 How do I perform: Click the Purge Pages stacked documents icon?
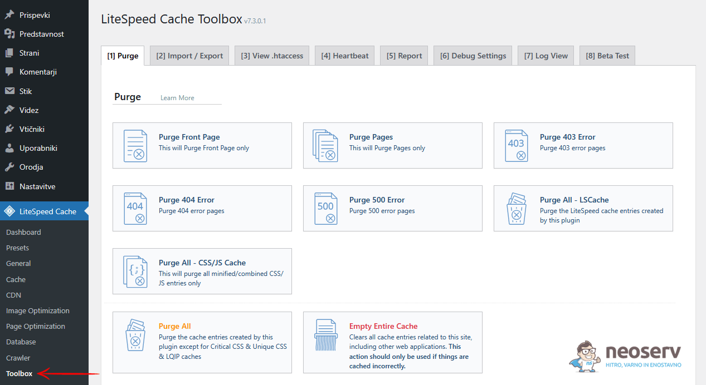point(326,146)
